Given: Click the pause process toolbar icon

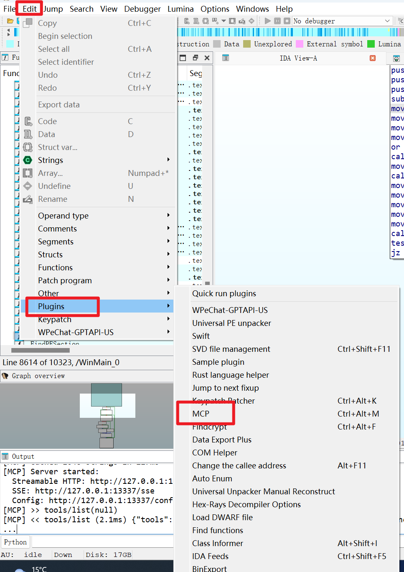Looking at the screenshot, I should click(277, 21).
